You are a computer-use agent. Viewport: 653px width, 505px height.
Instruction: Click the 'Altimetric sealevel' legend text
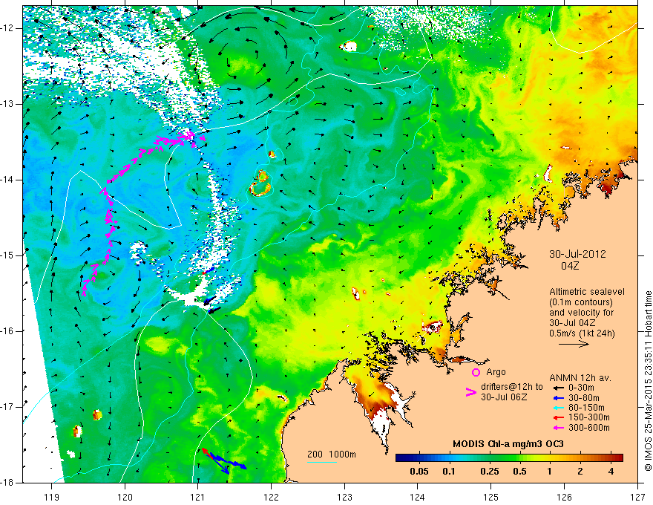click(x=587, y=292)
